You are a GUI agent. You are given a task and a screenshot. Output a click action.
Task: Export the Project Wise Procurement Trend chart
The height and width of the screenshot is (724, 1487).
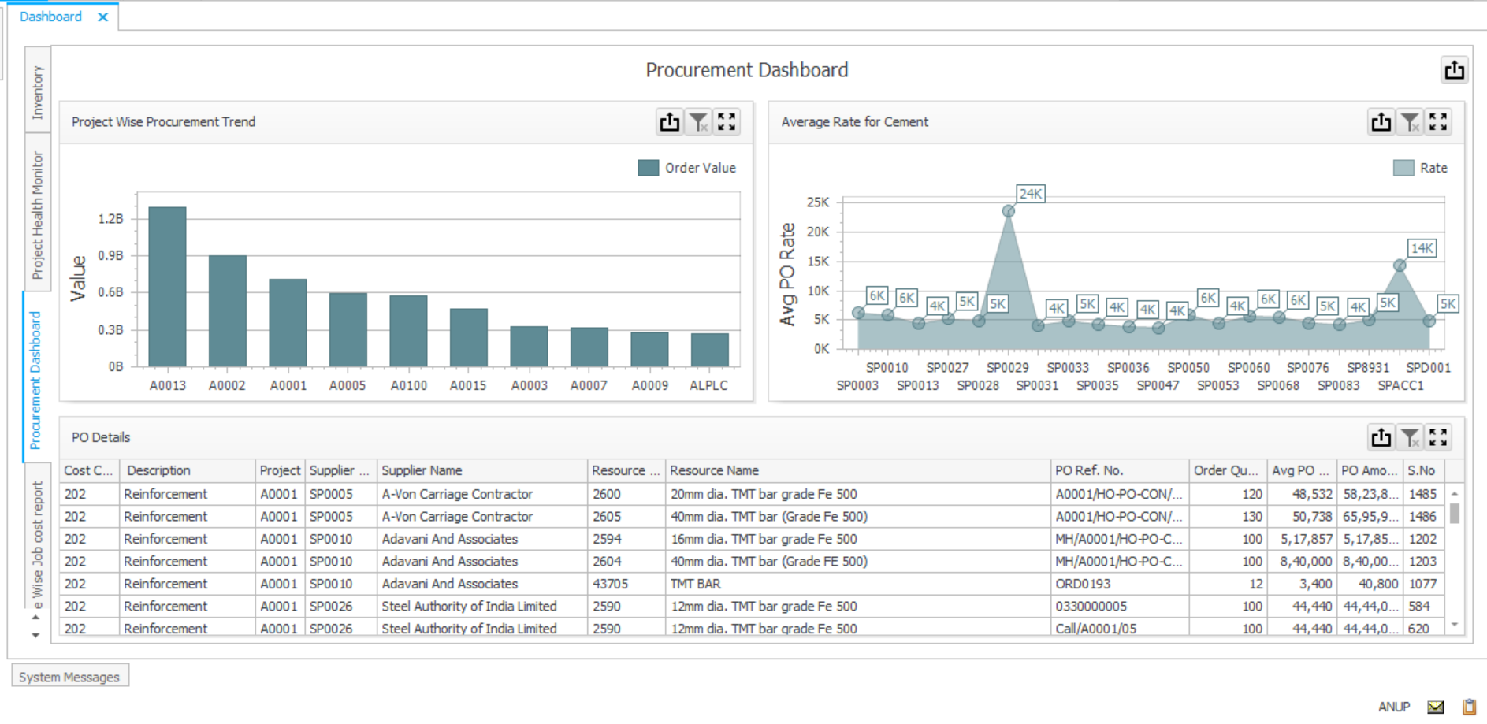coord(669,121)
